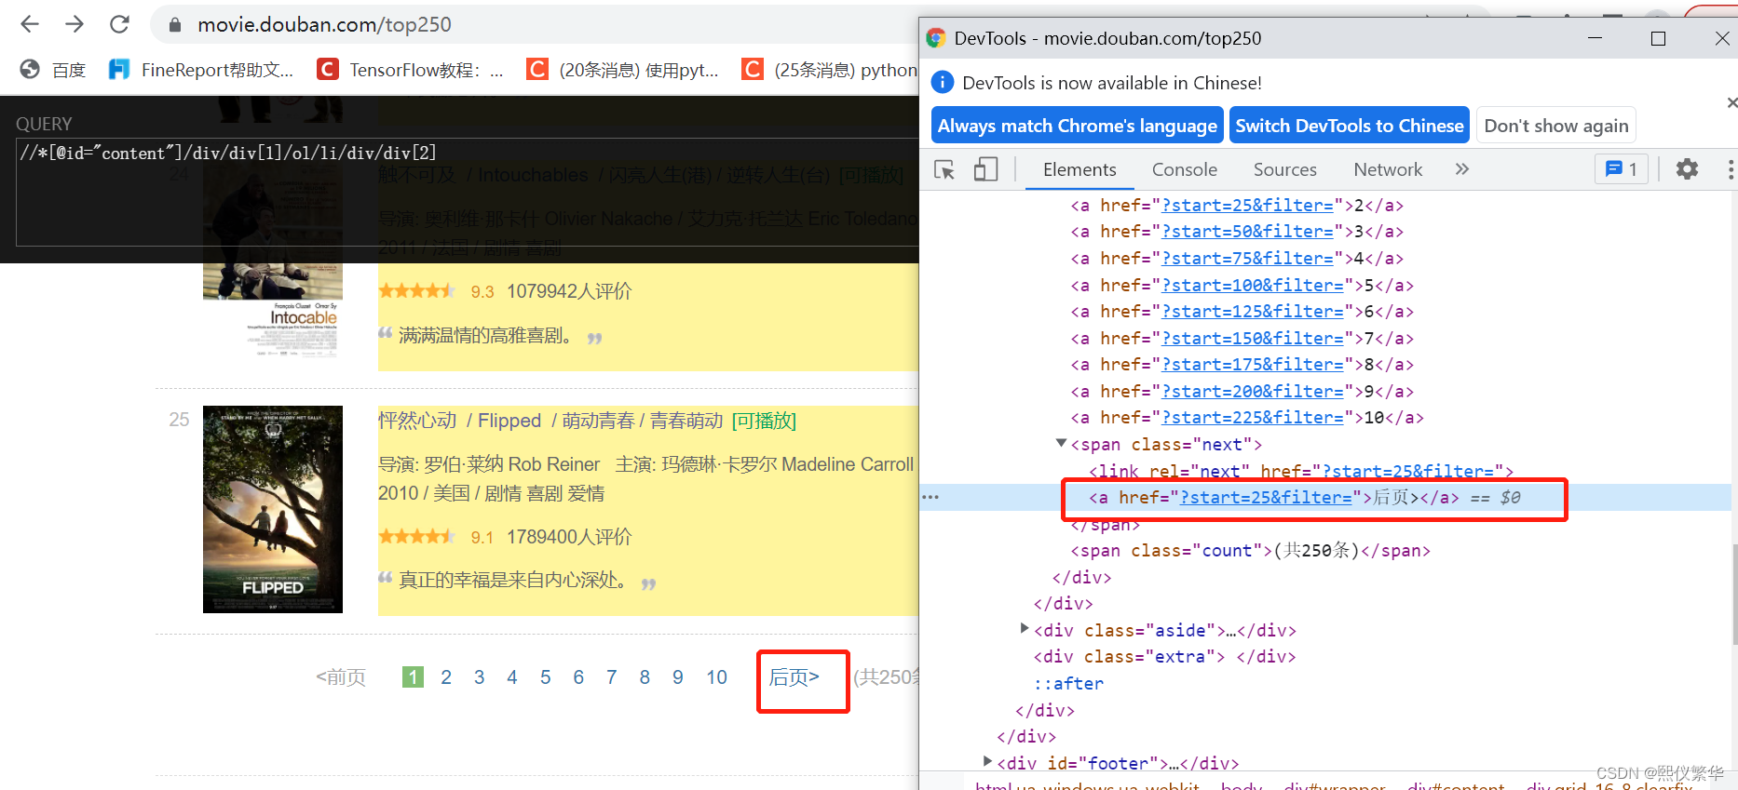Click the ?start=50&filter= href link
Image resolution: width=1738 pixels, height=790 pixels.
point(1247,232)
